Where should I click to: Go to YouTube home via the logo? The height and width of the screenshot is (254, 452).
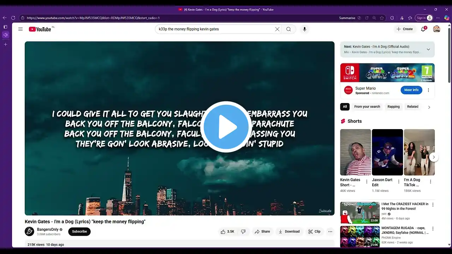pyautogui.click(x=40, y=29)
